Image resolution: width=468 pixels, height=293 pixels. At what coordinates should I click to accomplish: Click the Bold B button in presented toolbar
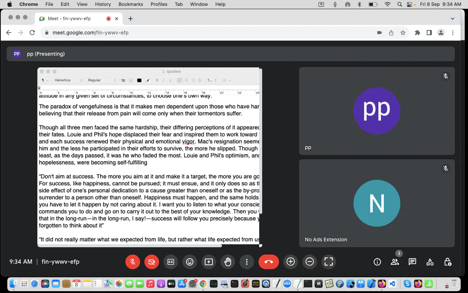tap(157, 80)
